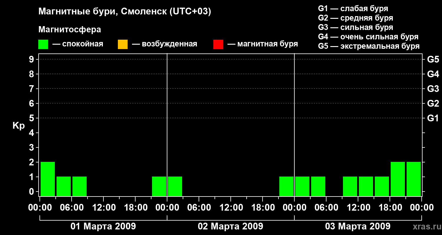The width and height of the screenshot is (442, 235).
Task: Click the 02 Марта 2009 date label
Action: (230, 226)
